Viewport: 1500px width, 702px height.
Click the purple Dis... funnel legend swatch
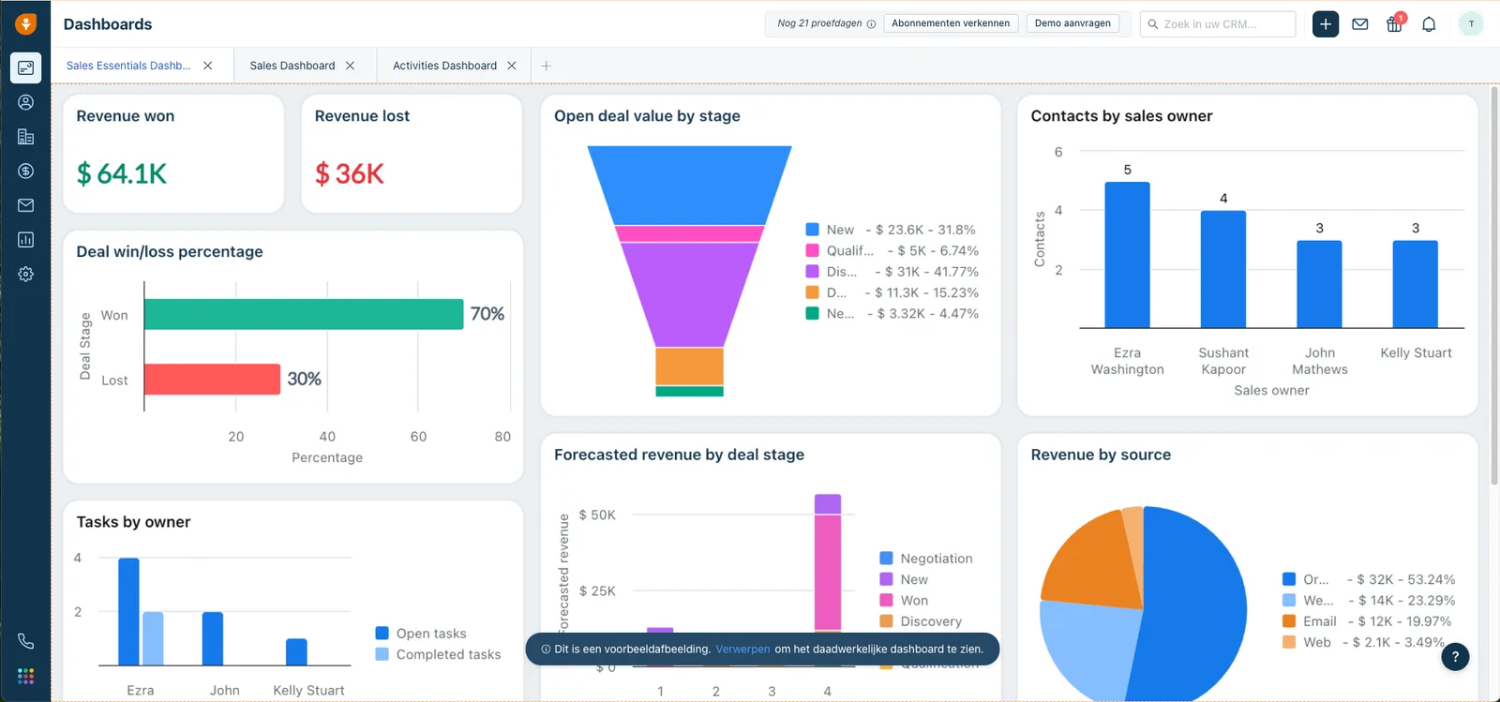click(x=813, y=272)
